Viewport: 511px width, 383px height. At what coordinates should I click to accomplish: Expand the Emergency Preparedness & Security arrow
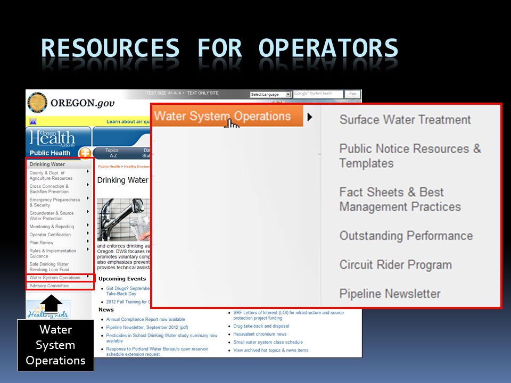88,198
